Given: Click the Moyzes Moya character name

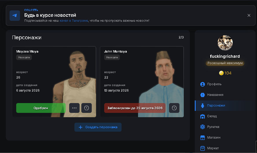Looking at the screenshot, I should pos(27,51).
